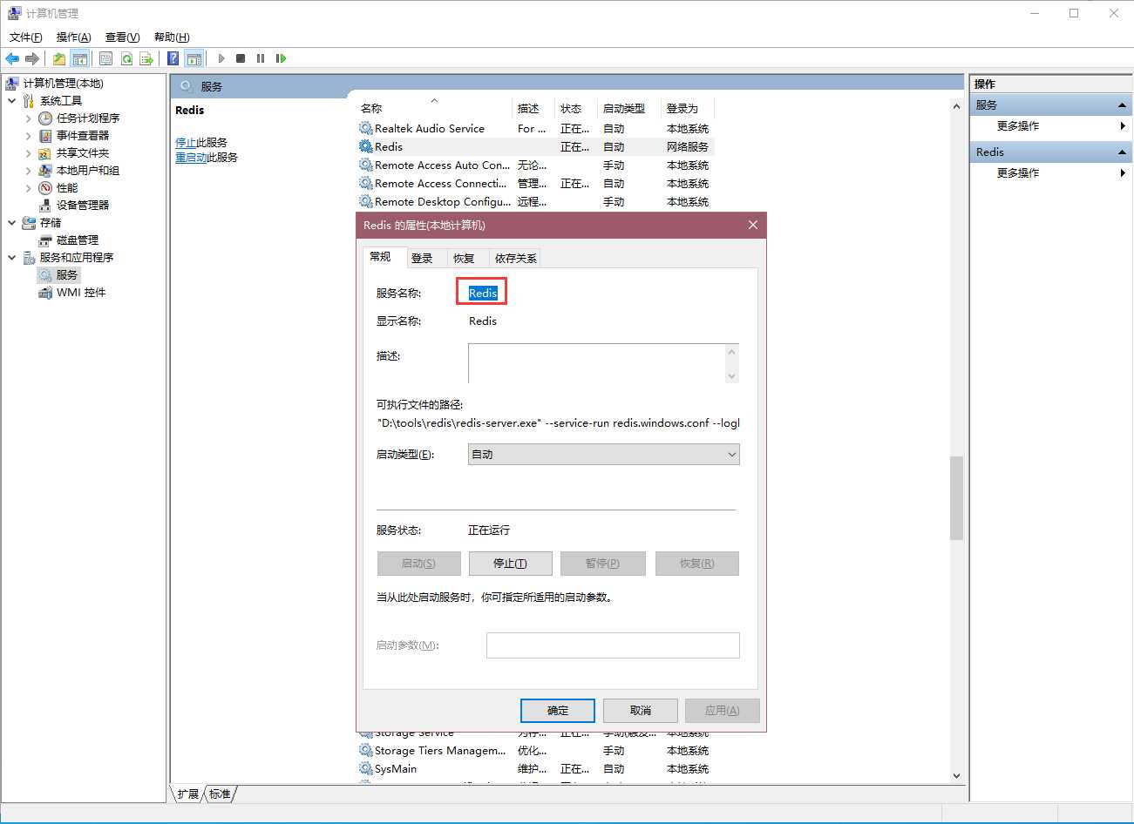Click 更多操作 under the 服务 actions section

(1018, 126)
